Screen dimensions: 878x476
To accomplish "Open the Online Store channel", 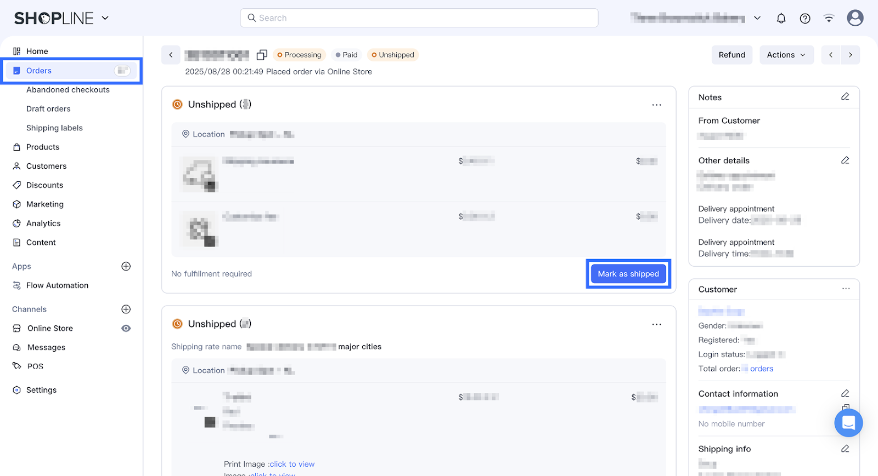I will [x=50, y=328].
